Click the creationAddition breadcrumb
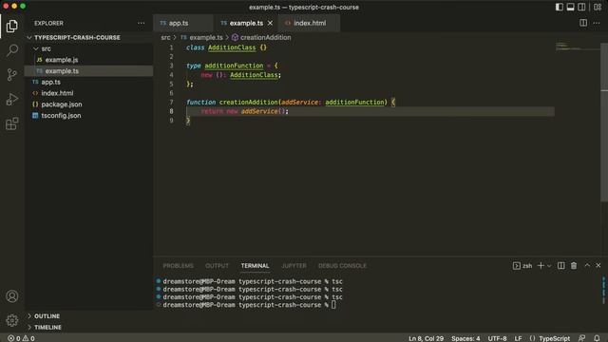Screen dimensions: 608x342 265,38
